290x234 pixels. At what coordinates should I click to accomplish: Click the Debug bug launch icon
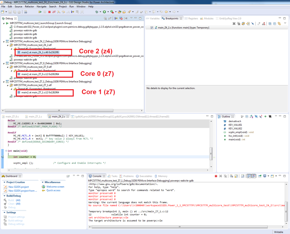coord(97,12)
